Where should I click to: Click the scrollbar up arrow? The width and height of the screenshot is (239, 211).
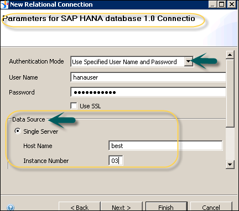[230, 55]
